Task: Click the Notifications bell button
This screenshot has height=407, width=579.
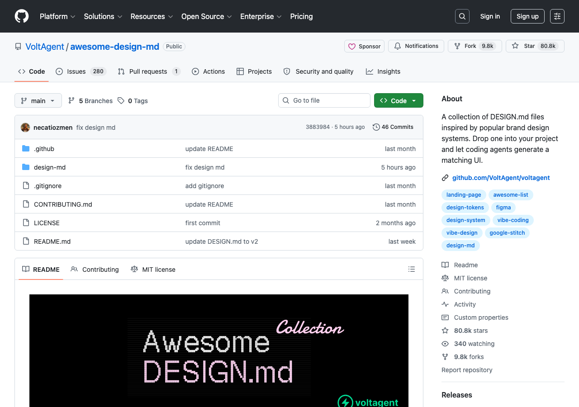Action: [x=416, y=46]
